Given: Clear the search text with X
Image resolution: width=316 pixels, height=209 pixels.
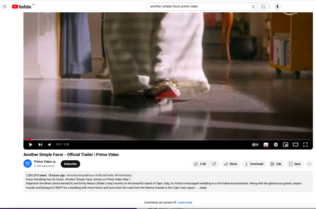Looking at the screenshot, I should 253,7.
